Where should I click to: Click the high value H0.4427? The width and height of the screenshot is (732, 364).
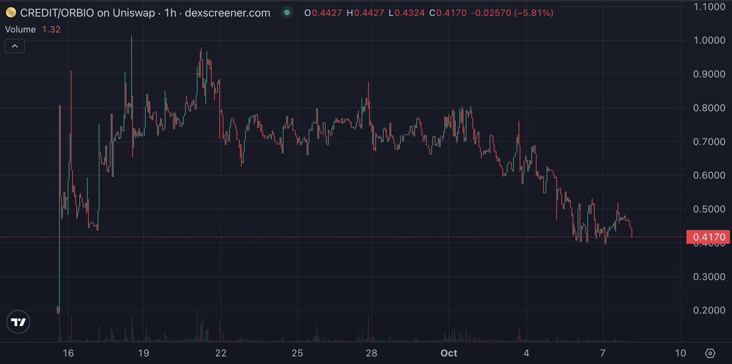366,13
